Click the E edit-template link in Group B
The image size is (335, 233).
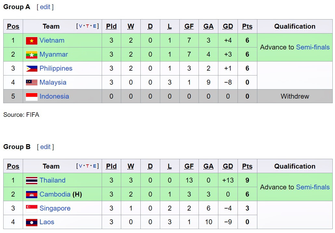coord(95,166)
